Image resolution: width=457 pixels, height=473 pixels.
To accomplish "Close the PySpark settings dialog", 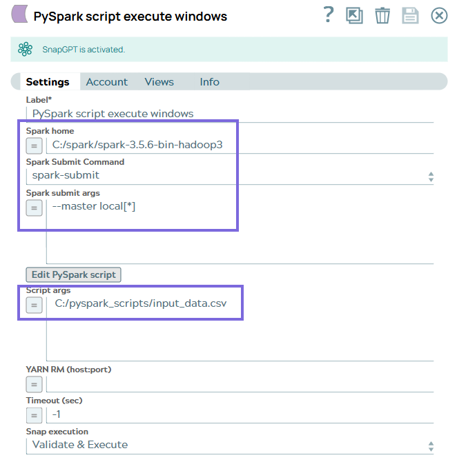I will [439, 15].
